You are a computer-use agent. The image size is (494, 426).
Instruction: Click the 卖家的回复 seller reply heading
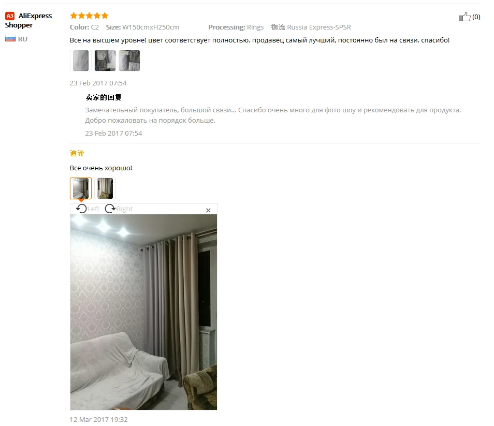pyautogui.click(x=104, y=97)
